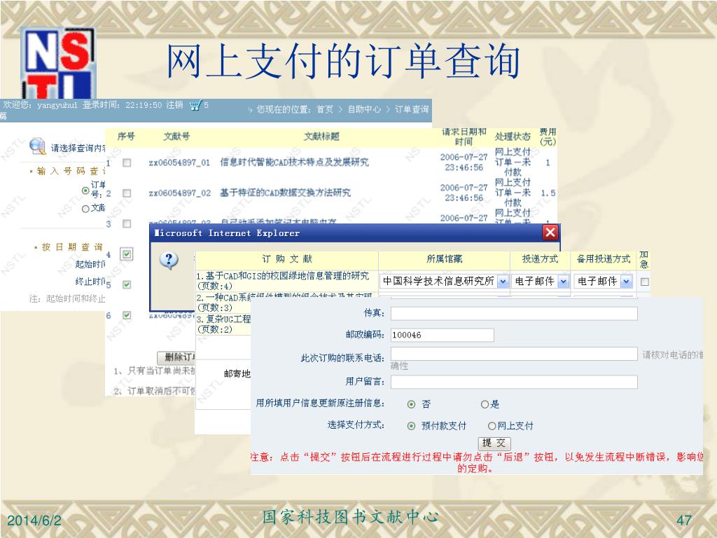The height and width of the screenshot is (538, 717).
Task: Click the title 信息时代智能CAD技术特点及发展研究
Action: click(294, 163)
